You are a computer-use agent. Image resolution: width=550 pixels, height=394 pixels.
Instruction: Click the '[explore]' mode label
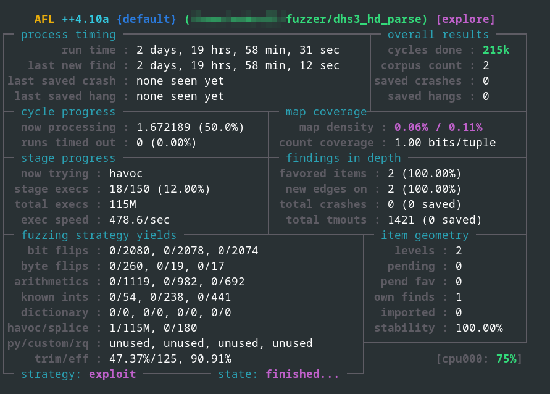[x=465, y=19]
